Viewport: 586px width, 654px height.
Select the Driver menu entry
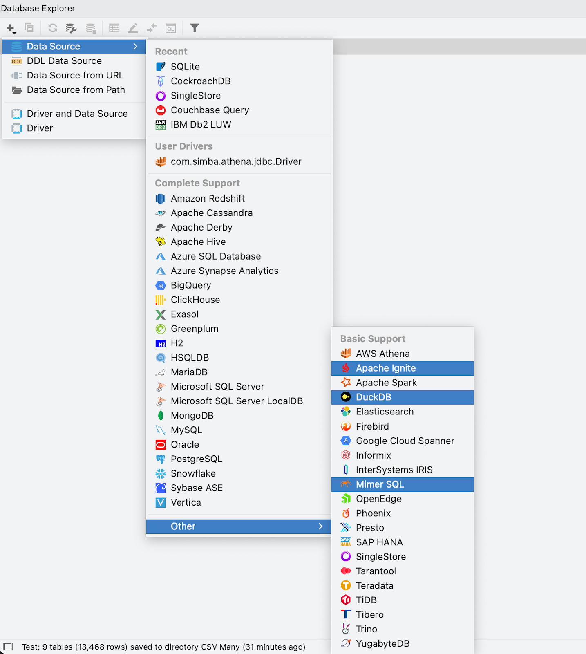(x=74, y=128)
